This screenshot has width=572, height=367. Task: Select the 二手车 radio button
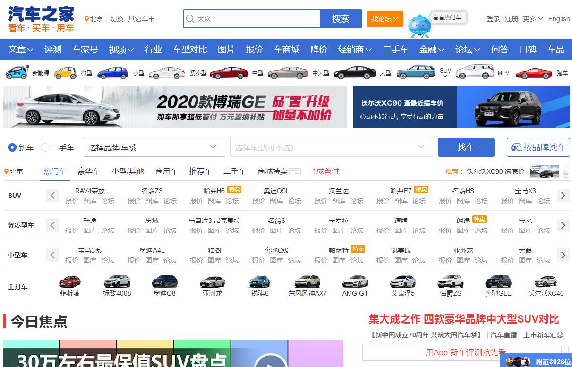45,147
